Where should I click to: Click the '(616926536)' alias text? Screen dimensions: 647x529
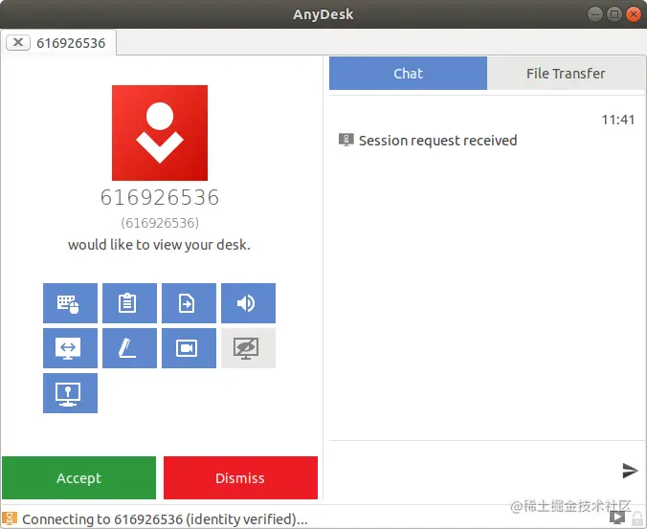coord(160,223)
